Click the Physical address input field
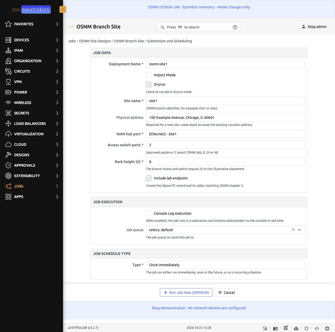 [x=225, y=118]
